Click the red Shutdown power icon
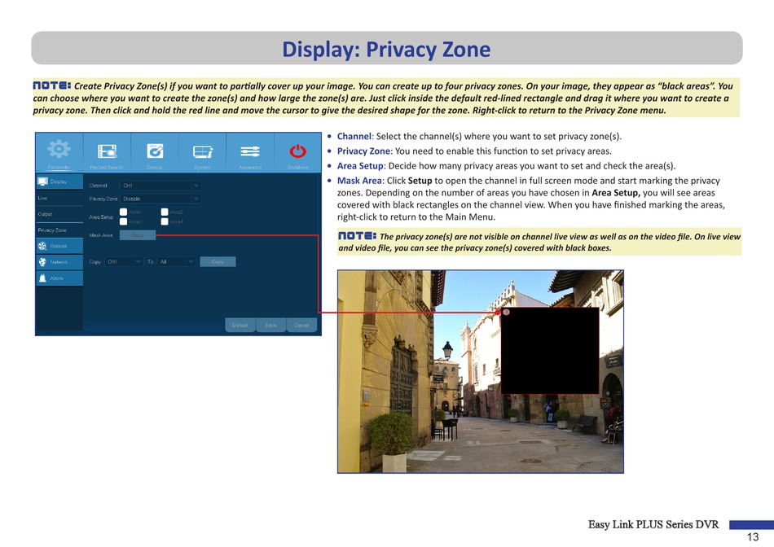This screenshot has height=547, width=774. click(297, 151)
